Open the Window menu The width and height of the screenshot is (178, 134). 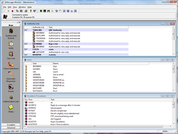point(22,7)
